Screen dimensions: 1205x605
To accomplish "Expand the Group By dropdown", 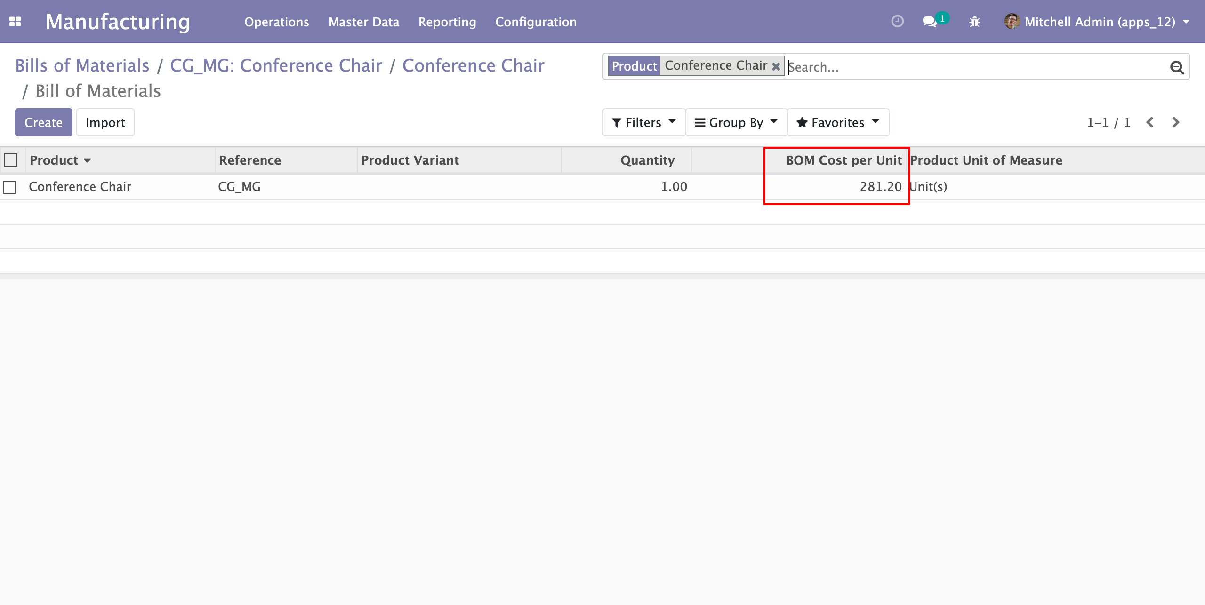I will [x=736, y=122].
